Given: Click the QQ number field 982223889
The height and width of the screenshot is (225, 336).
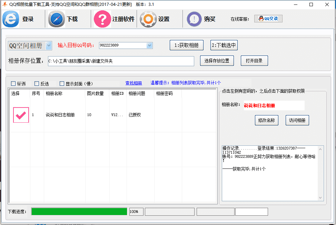Looking at the screenshot, I should click(x=123, y=45).
